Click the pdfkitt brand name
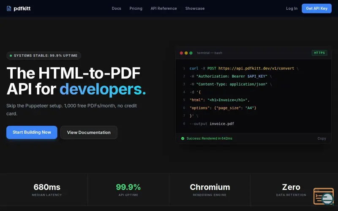 point(22,8)
